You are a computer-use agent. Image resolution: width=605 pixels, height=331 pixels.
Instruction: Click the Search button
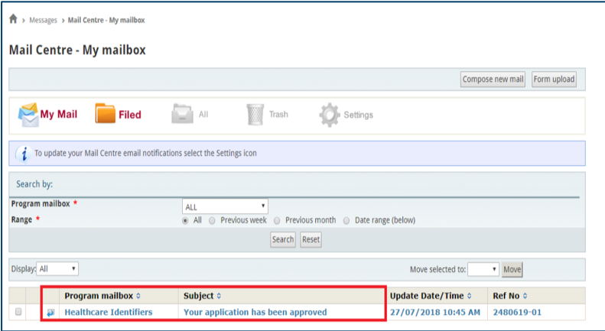click(283, 239)
